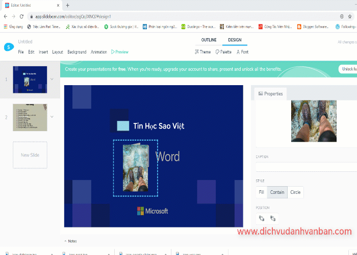Open the Xác thực số điện thoại bookmark
This screenshot has width=357, height=255.
[83, 27]
